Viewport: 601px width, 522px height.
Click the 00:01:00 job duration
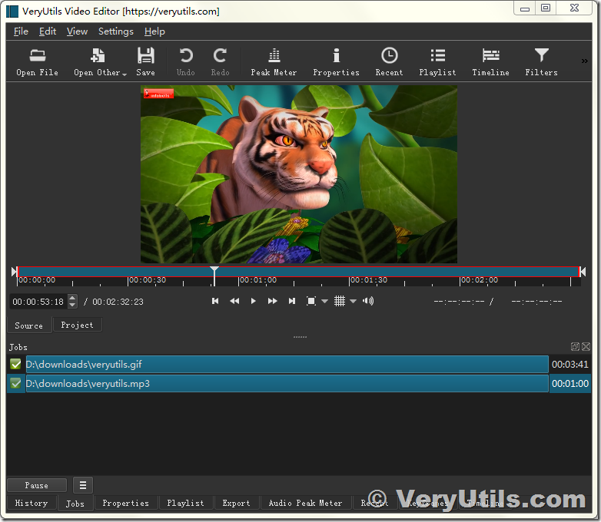(570, 384)
